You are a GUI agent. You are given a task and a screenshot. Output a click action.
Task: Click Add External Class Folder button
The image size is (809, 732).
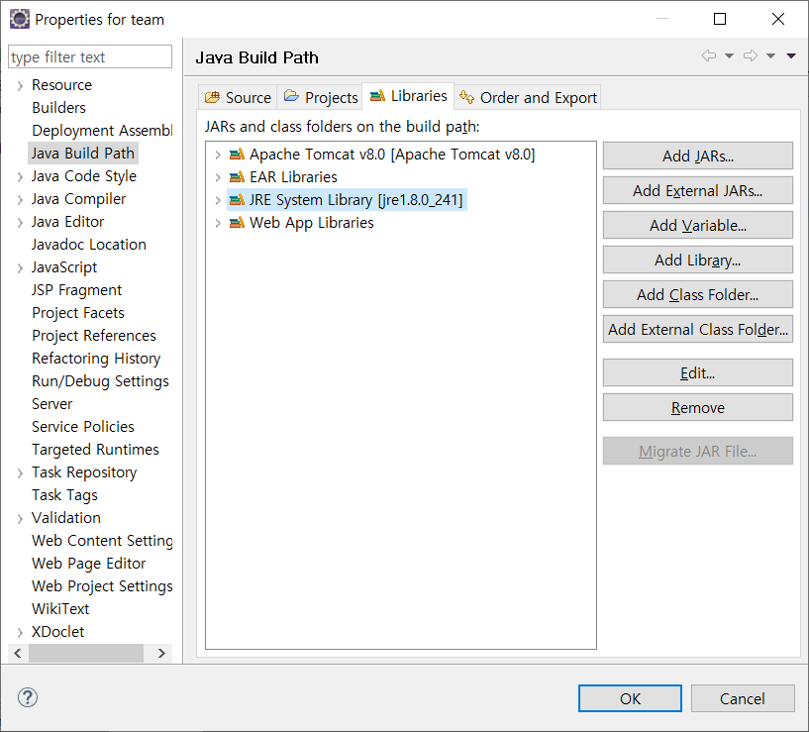pyautogui.click(x=697, y=329)
